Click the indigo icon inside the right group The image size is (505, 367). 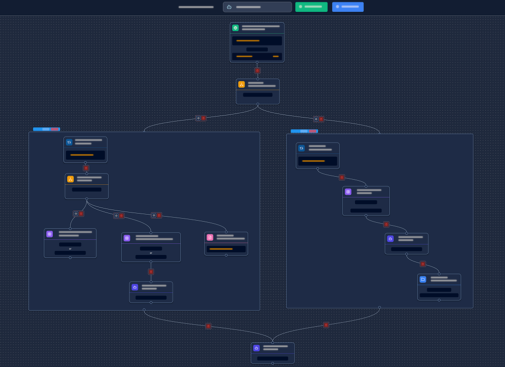[x=390, y=239]
